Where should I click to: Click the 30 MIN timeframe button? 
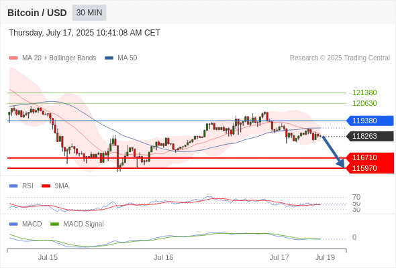pyautogui.click(x=89, y=13)
